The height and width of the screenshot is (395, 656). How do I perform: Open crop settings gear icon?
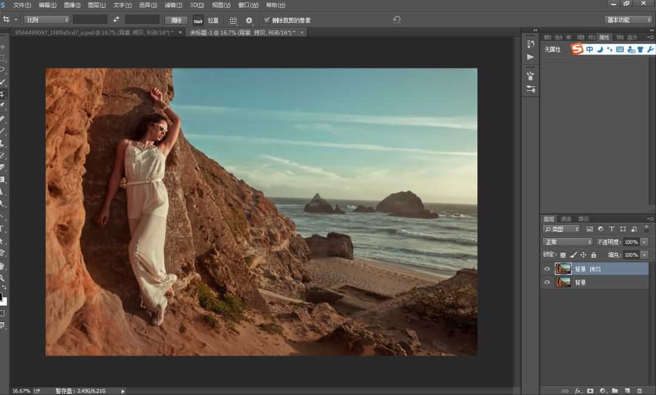click(249, 20)
